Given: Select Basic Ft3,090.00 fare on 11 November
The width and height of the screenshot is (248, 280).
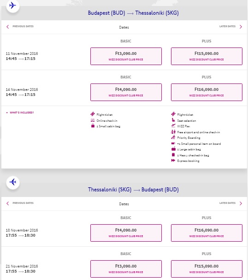Looking at the screenshot, I should coord(126,56).
